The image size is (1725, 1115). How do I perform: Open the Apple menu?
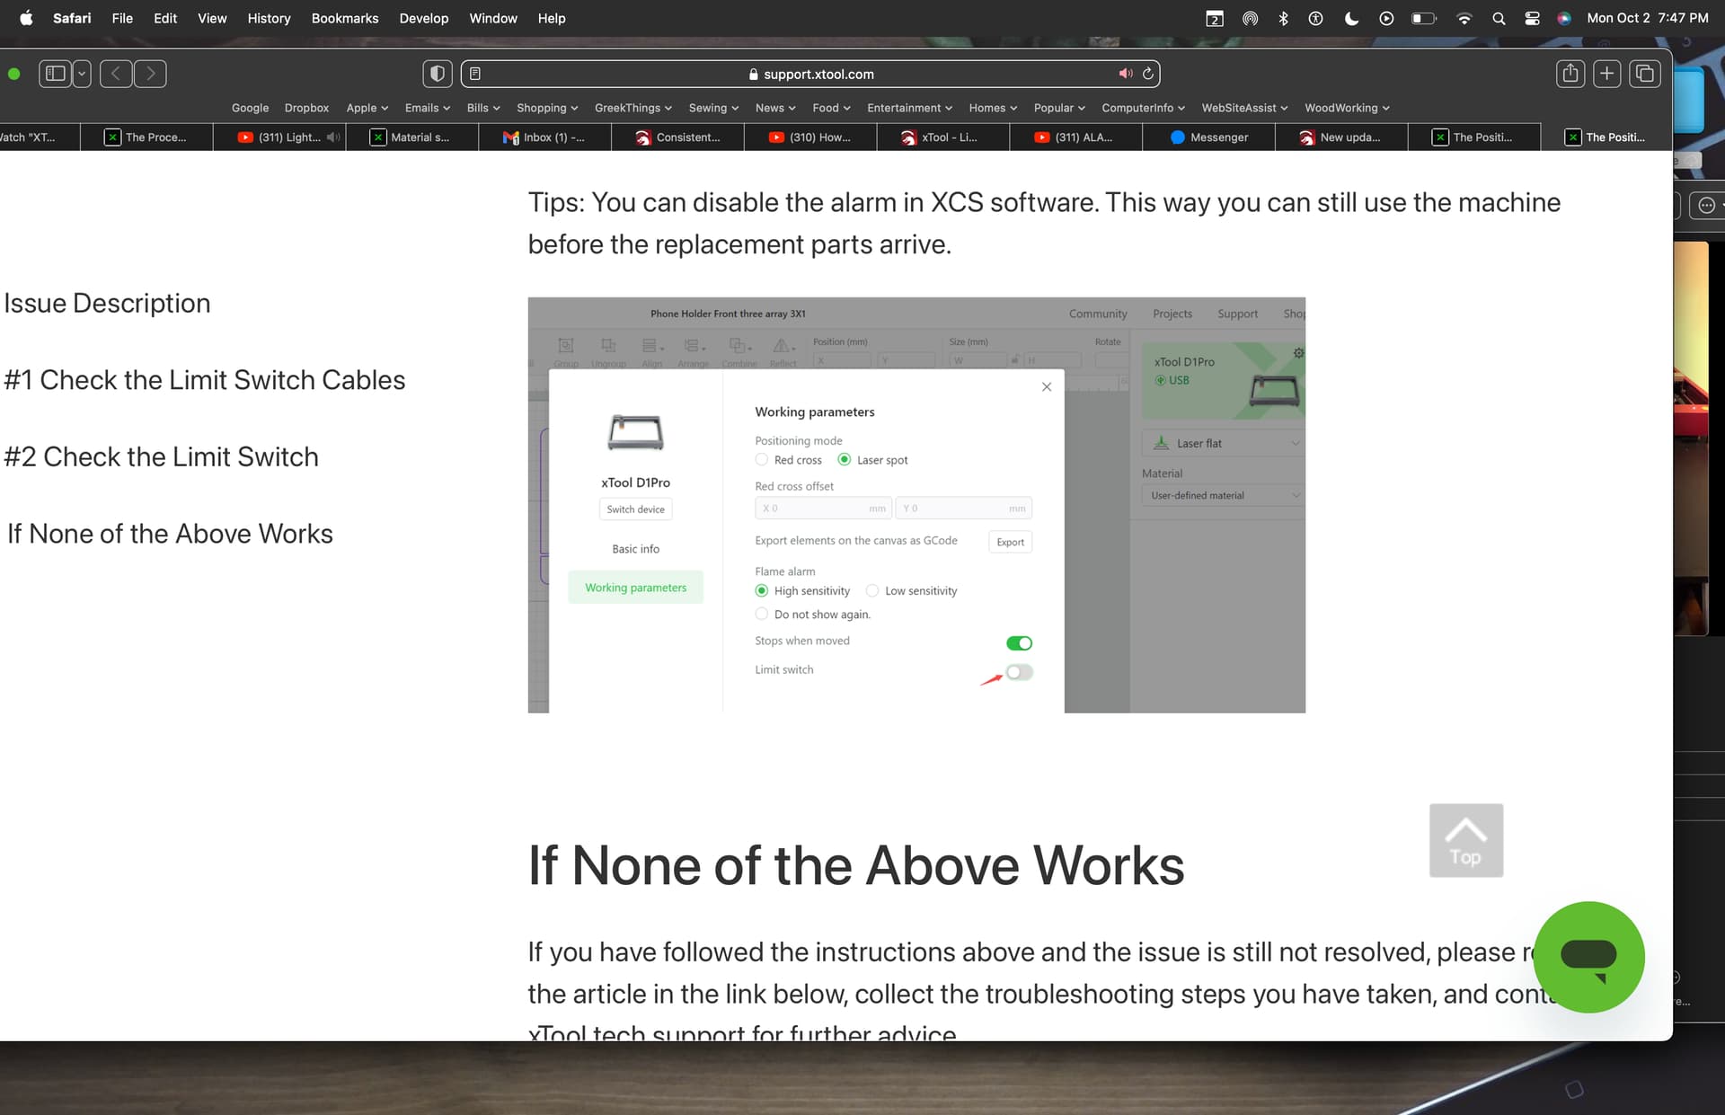(x=26, y=18)
